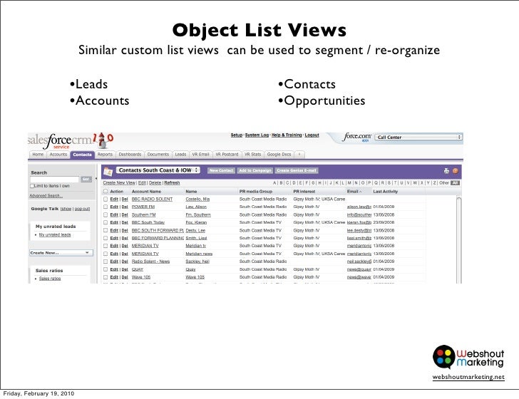519x399 pixels.
Task: Sort by the PR media Group column header
Action: 255,192
